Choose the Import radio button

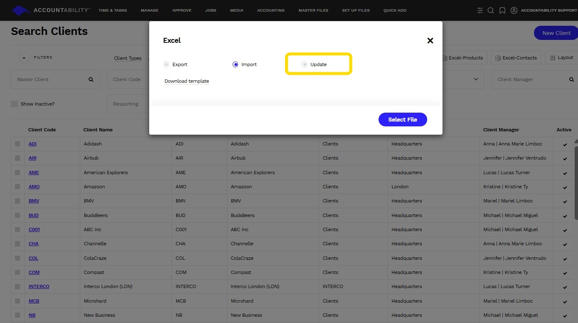[236, 64]
